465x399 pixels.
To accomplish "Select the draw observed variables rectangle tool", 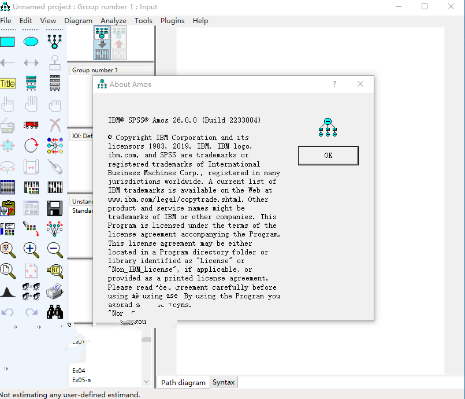I will [8, 42].
